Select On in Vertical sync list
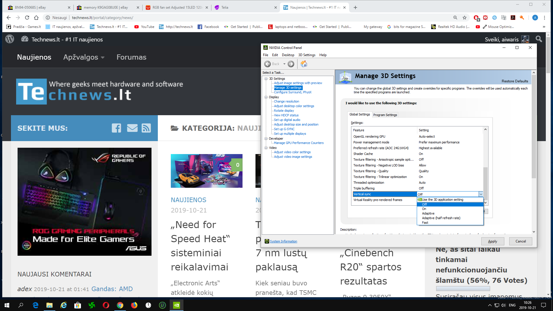This screenshot has width=553, height=311. [x=450, y=209]
